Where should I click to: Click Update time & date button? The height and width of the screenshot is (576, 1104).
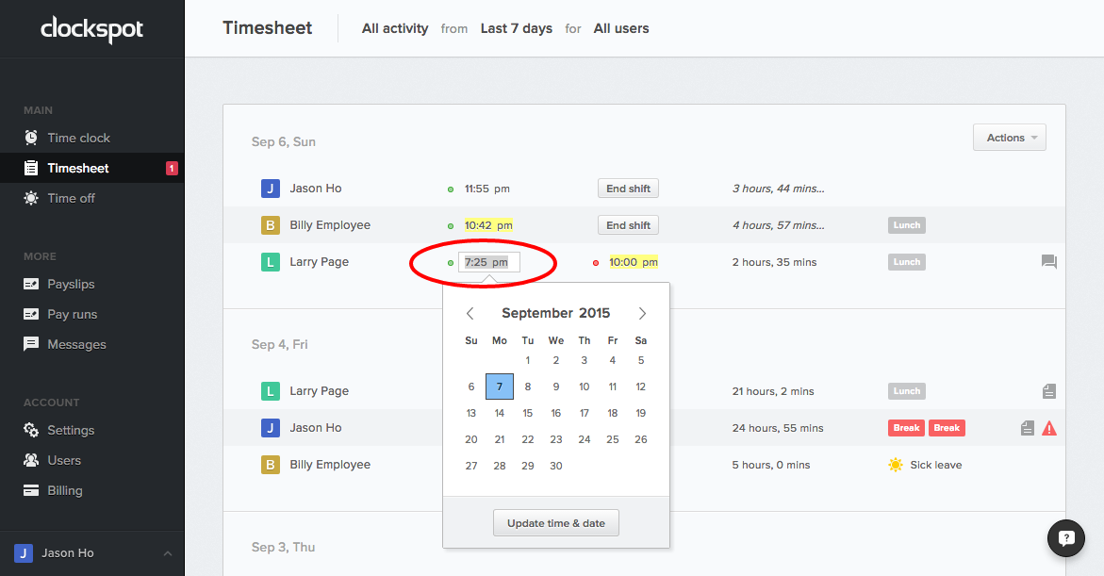(x=556, y=523)
